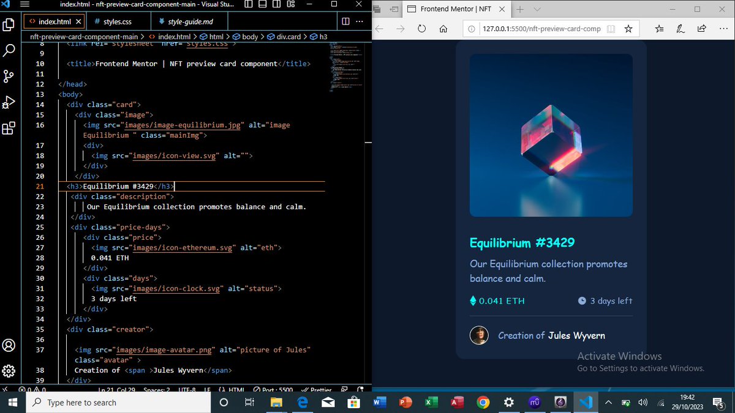Open the Prettier status bar item

click(317, 389)
